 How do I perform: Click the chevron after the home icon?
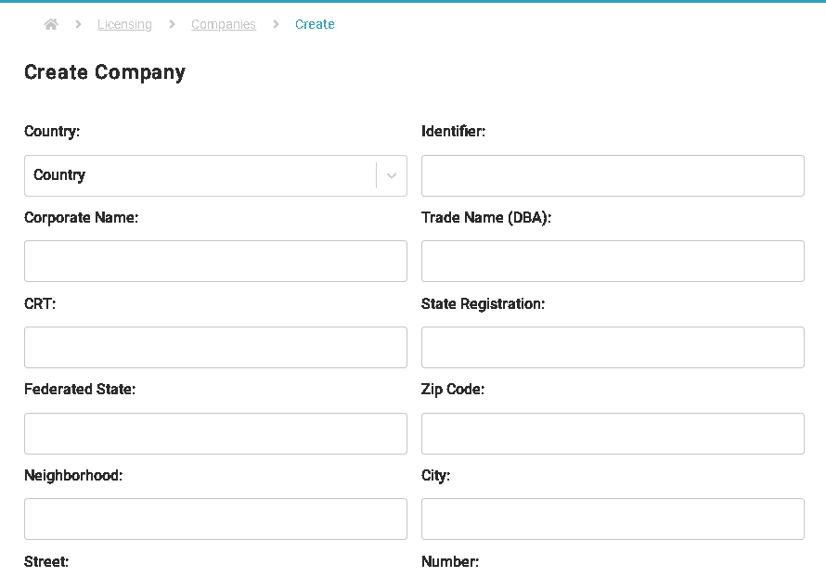[76, 24]
